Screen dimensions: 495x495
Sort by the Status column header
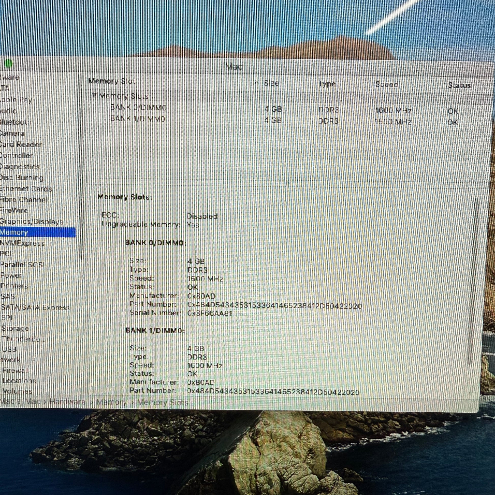[459, 85]
